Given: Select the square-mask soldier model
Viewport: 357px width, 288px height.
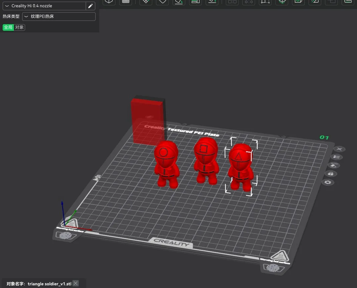Looking at the screenshot, I should [206, 161].
